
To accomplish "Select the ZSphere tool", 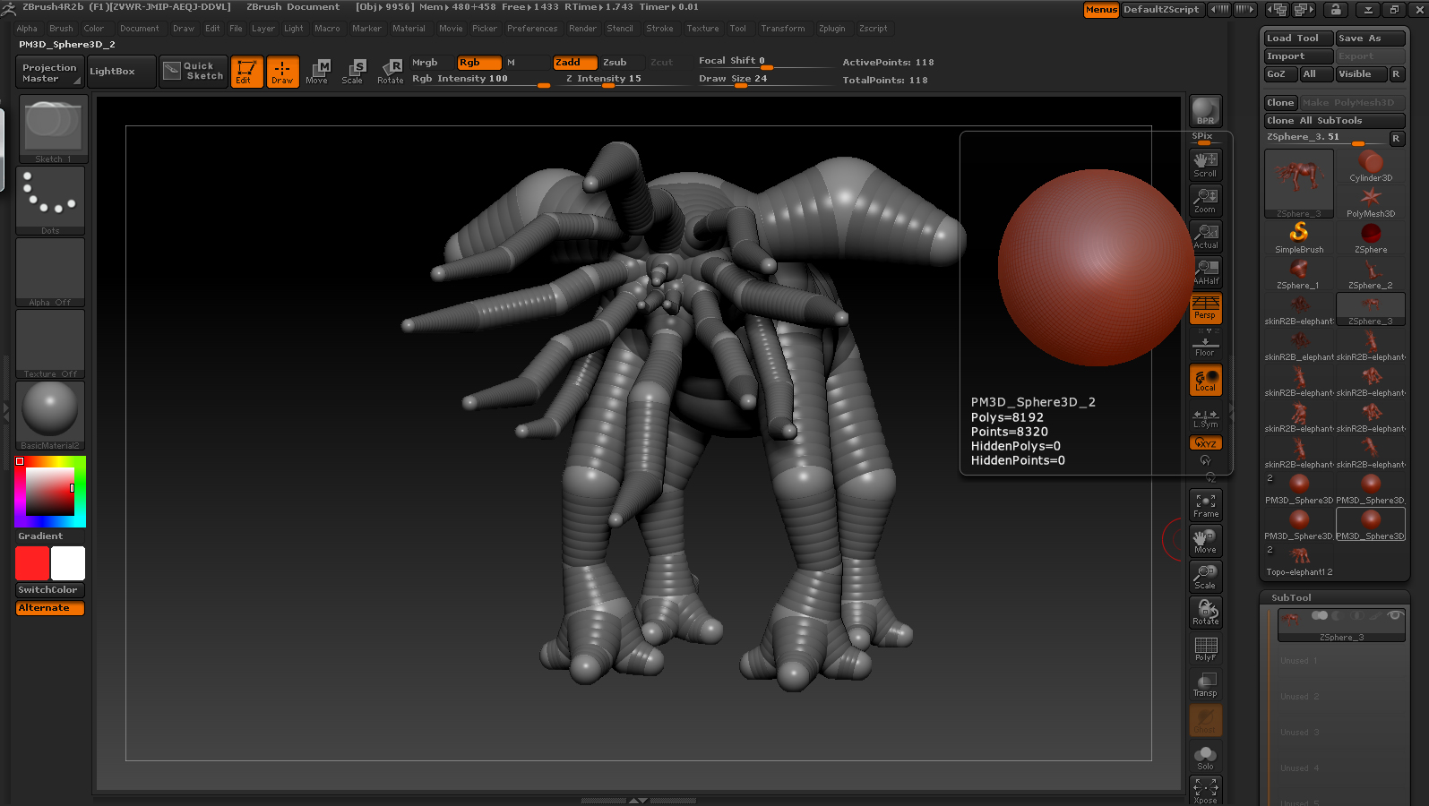I will coord(1371,238).
